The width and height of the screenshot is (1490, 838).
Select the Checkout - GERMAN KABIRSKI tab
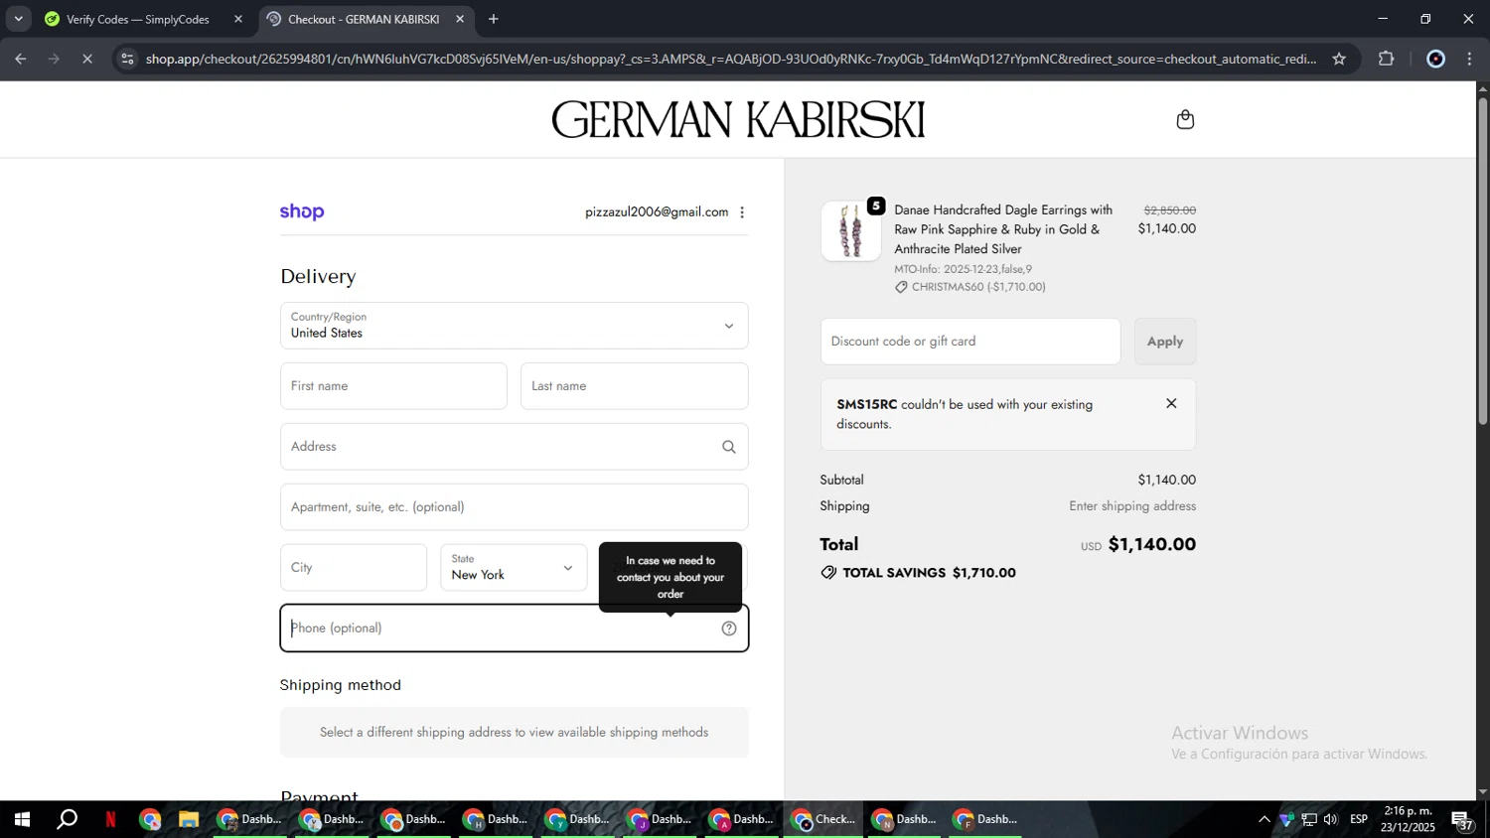tap(364, 19)
